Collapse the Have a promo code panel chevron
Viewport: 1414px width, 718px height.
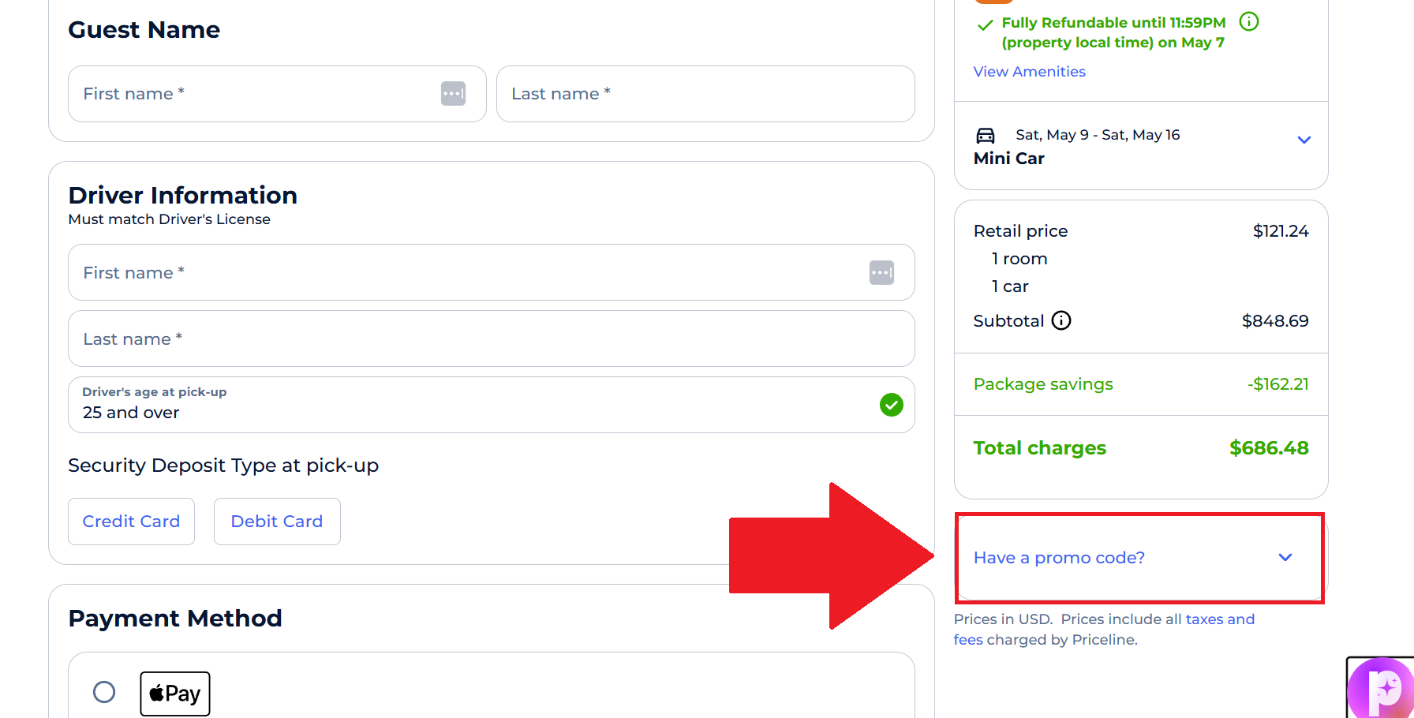1285,557
